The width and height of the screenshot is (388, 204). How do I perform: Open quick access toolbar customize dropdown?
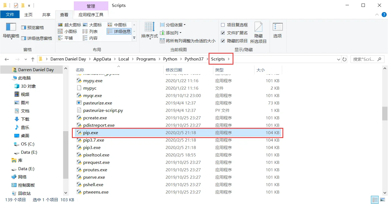(x=29, y=5)
